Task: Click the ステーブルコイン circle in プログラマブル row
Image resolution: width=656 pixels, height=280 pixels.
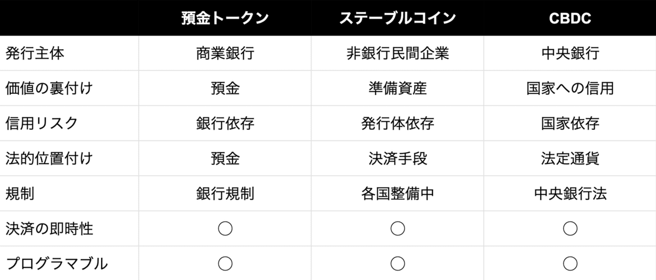Action: click(398, 264)
